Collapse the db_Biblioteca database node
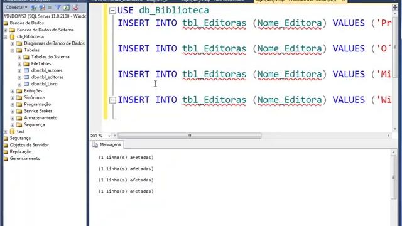 (6, 37)
